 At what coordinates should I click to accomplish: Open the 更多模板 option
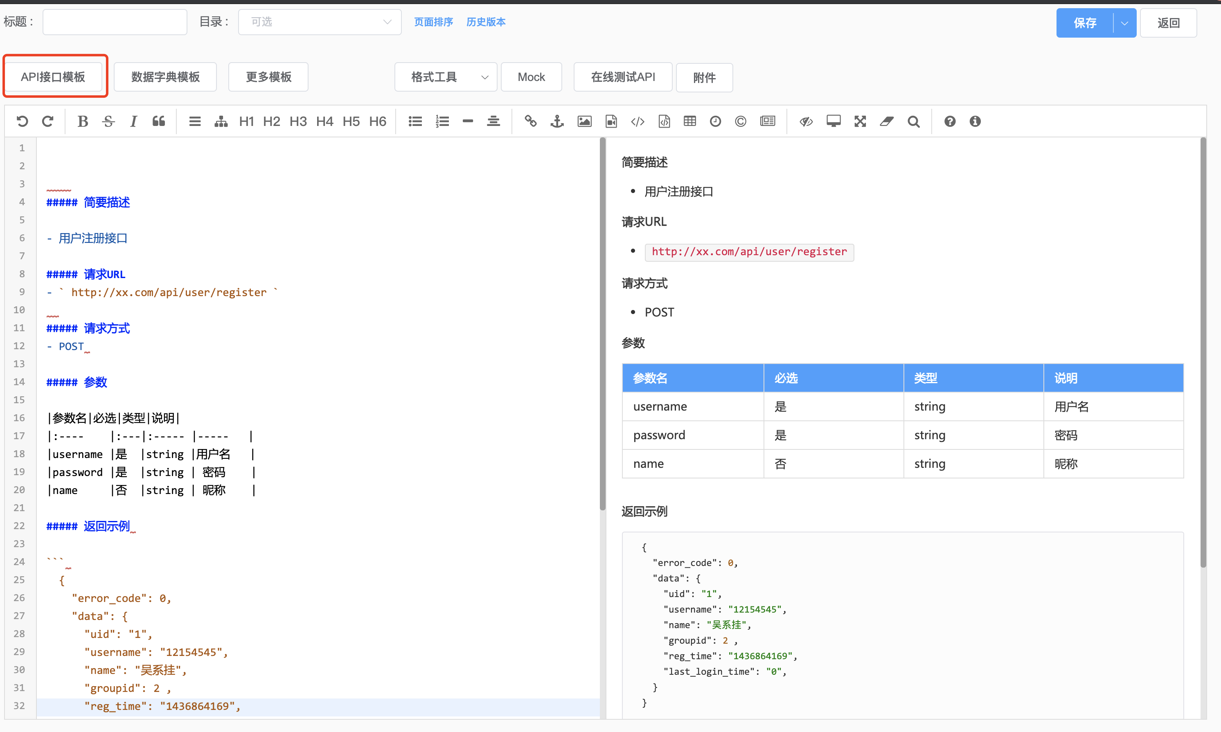click(x=268, y=77)
